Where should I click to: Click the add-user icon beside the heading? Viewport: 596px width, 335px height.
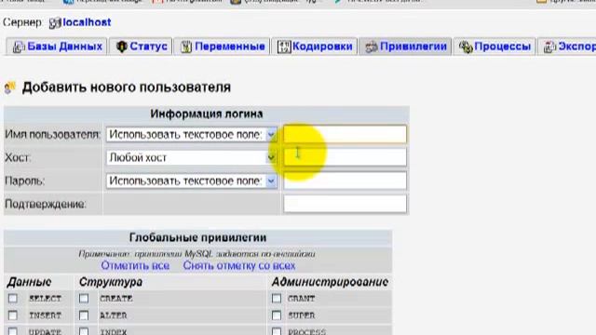10,87
